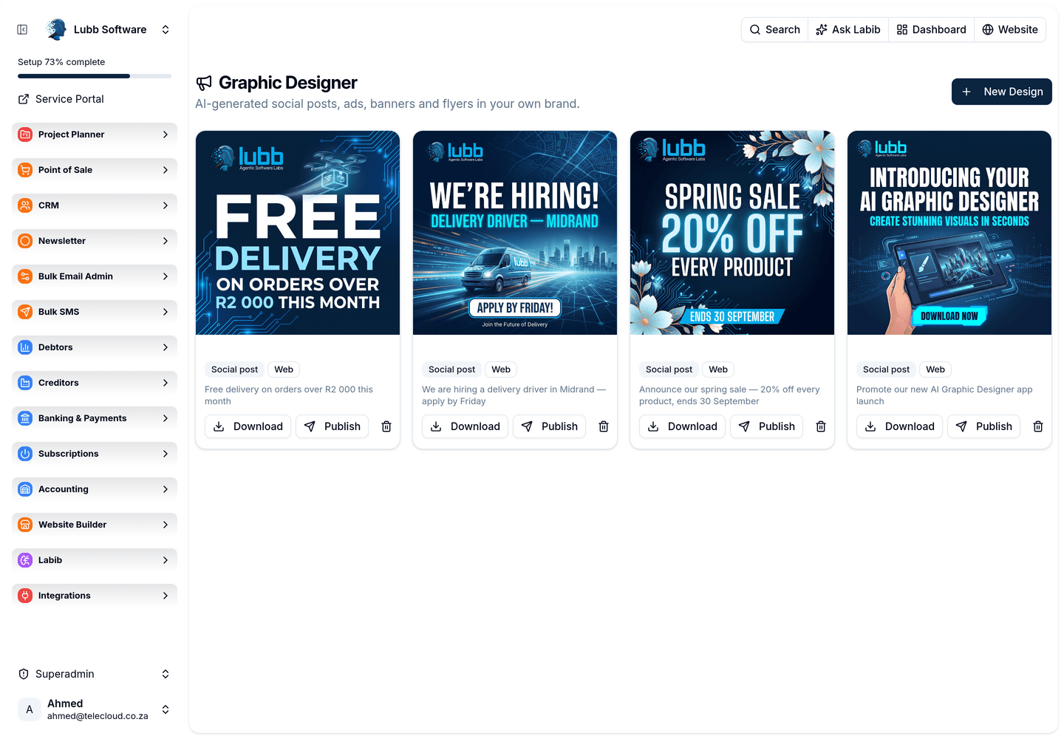Click the megaphone icon beside Graphic Designer

(x=204, y=83)
